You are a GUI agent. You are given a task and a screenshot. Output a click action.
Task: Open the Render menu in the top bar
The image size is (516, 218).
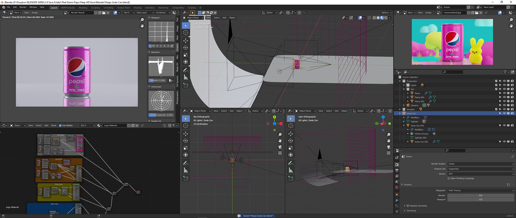23,7
